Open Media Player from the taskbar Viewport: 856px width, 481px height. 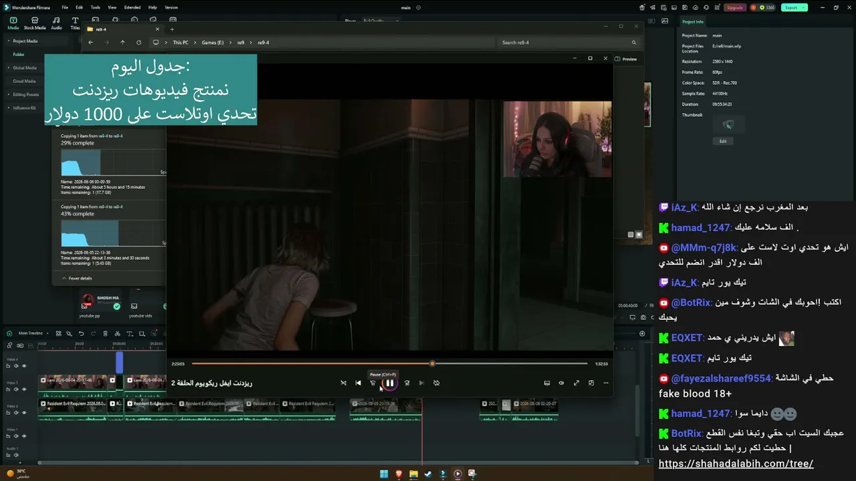[457, 474]
